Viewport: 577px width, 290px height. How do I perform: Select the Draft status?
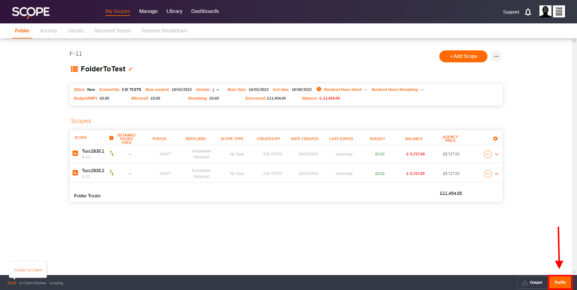pos(12,283)
